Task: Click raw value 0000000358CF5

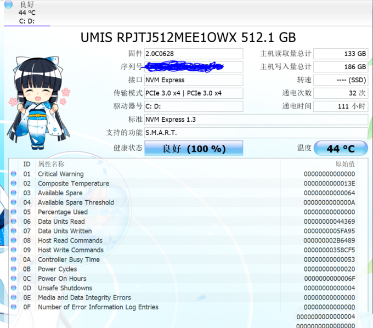Action: [x=330, y=250]
